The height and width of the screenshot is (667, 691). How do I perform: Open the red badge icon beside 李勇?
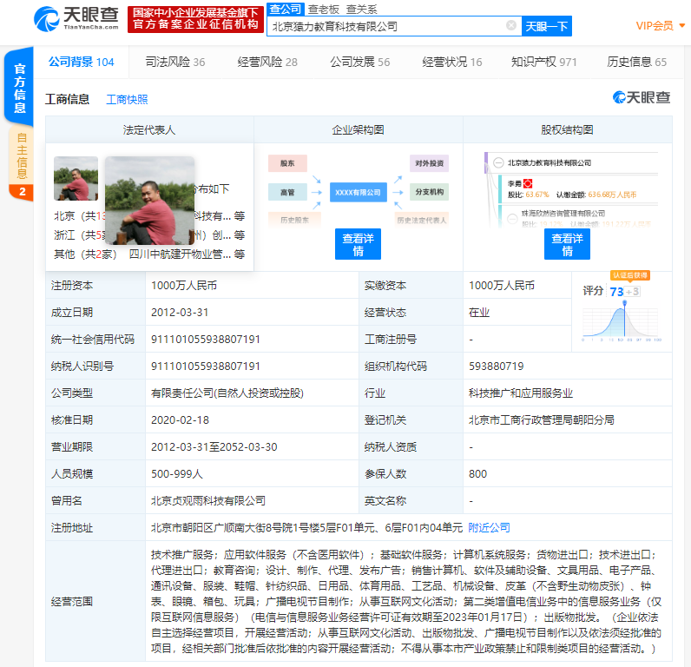[528, 183]
